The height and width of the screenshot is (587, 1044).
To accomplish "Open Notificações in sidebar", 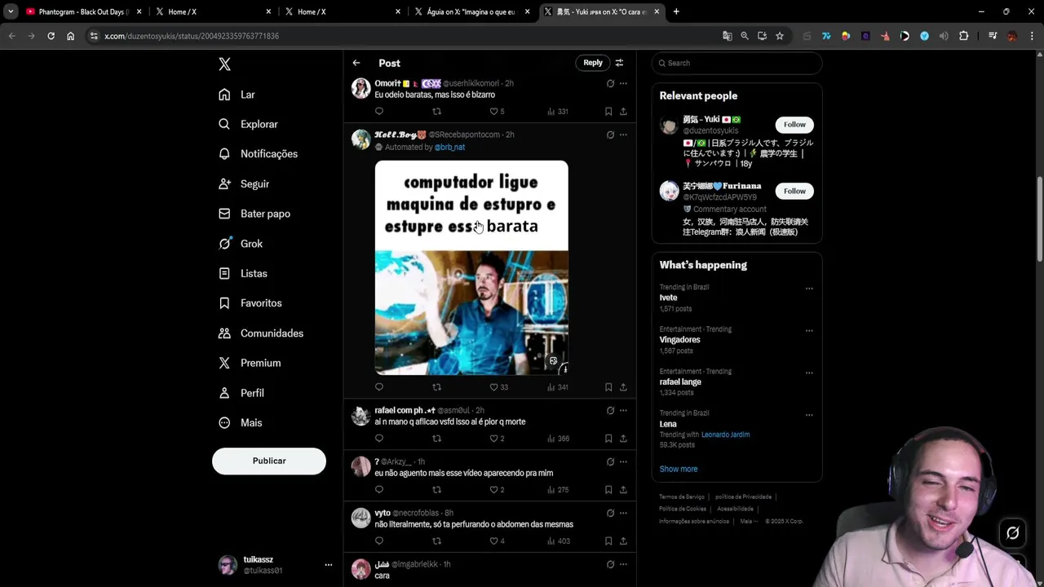I will (258, 154).
